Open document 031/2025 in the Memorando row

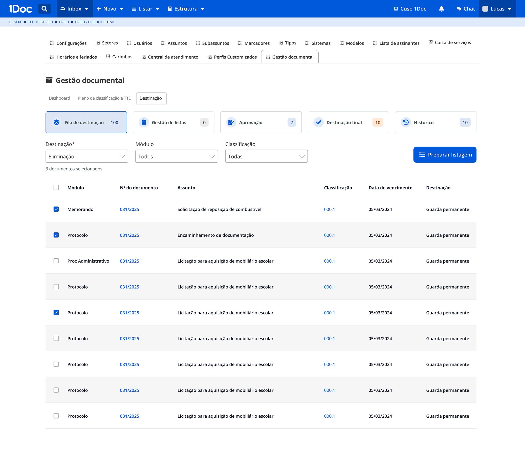click(129, 209)
